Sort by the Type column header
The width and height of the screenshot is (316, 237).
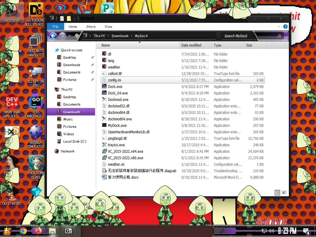228,45
